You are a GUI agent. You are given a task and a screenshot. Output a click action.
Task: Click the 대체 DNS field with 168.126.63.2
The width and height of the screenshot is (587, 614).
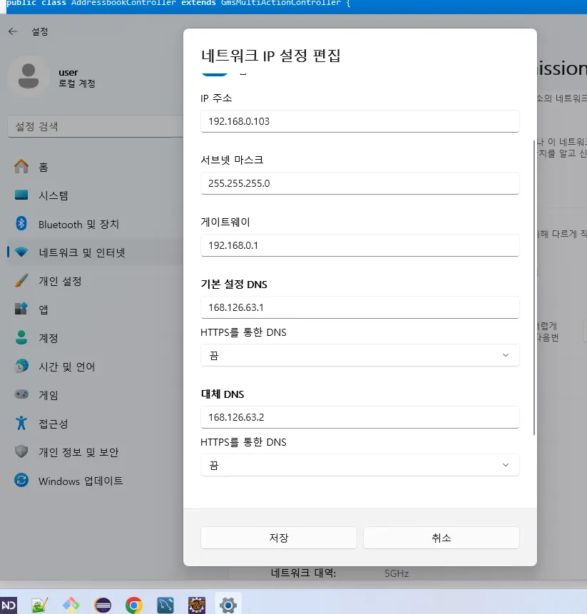360,417
